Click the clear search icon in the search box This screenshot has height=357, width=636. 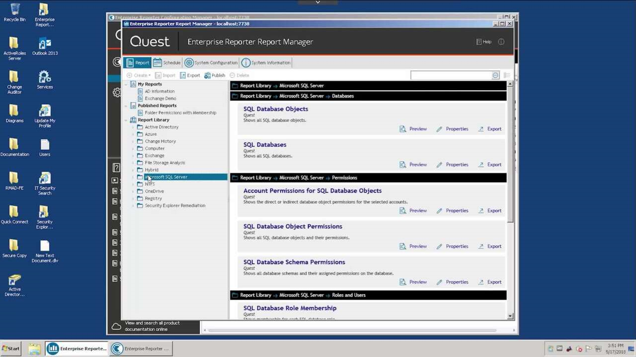[495, 75]
